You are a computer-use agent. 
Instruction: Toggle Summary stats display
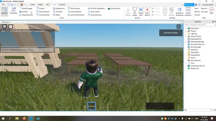[205, 12]
